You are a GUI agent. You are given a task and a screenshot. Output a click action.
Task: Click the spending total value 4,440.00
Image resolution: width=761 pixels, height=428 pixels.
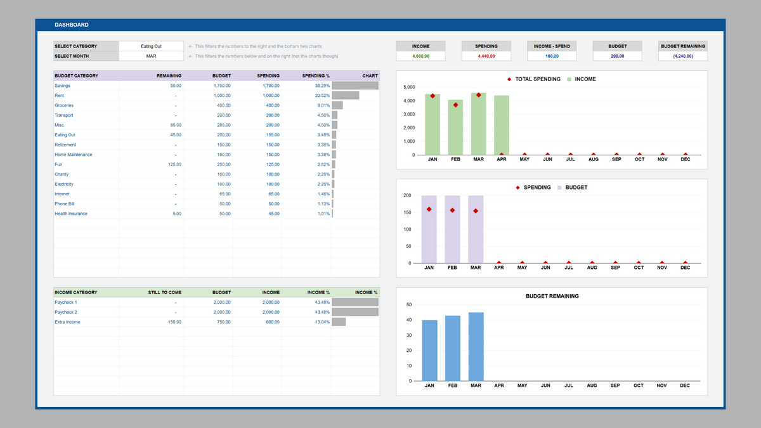[486, 56]
